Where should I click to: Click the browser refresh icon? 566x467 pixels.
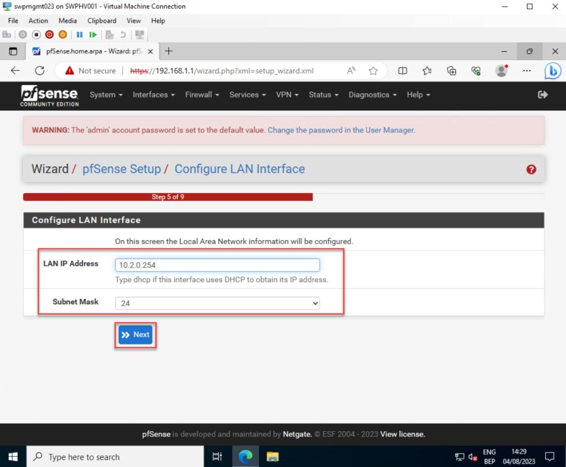[40, 71]
